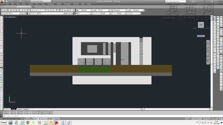Open the Multileader Style manager icon
Viewport: 223px width, 125px height.
pyautogui.click(x=130, y=10)
